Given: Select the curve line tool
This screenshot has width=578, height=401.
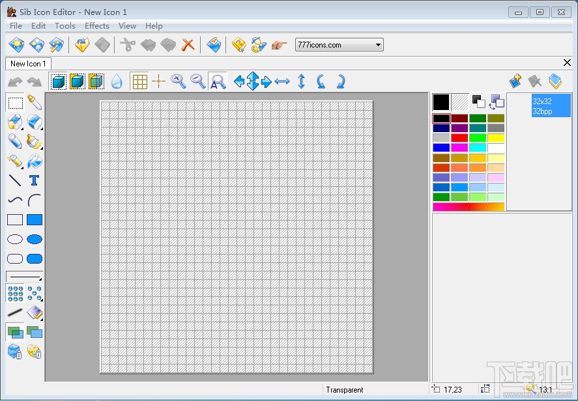Looking at the screenshot, I should (x=15, y=200).
